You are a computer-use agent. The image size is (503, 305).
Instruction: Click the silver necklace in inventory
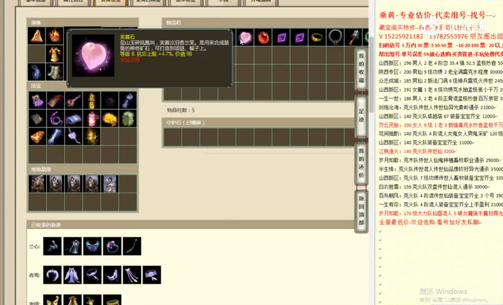pos(335,38)
